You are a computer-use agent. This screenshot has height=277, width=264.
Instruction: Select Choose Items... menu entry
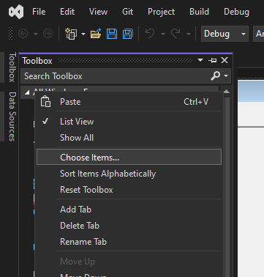pos(129,157)
